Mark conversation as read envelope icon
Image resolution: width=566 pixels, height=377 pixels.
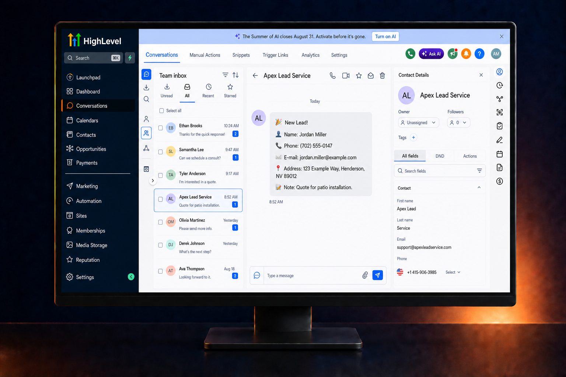[x=371, y=75]
